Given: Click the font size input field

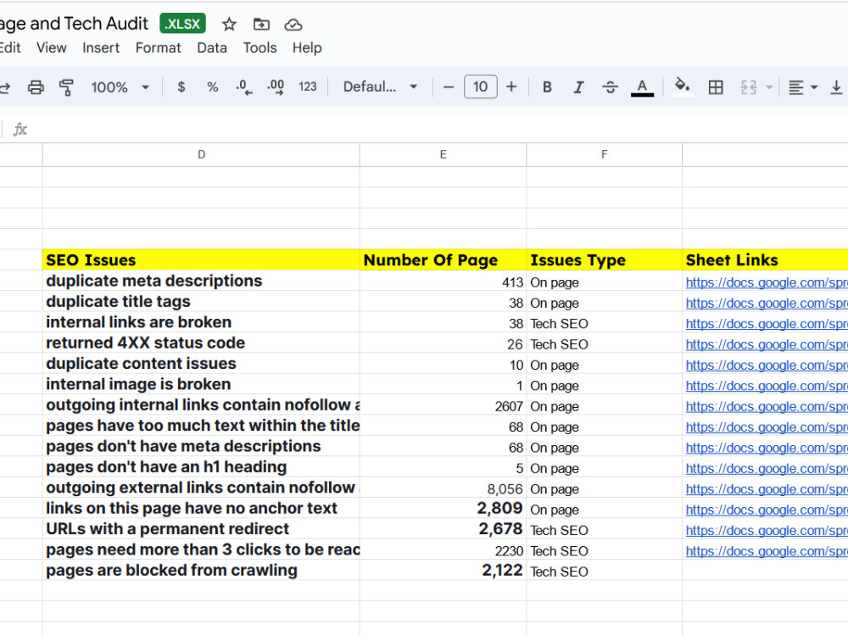Looking at the screenshot, I should [x=480, y=87].
